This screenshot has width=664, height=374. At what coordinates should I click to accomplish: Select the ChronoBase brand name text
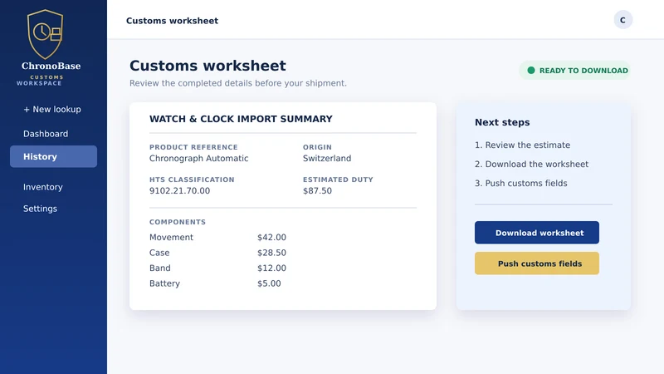pos(51,66)
